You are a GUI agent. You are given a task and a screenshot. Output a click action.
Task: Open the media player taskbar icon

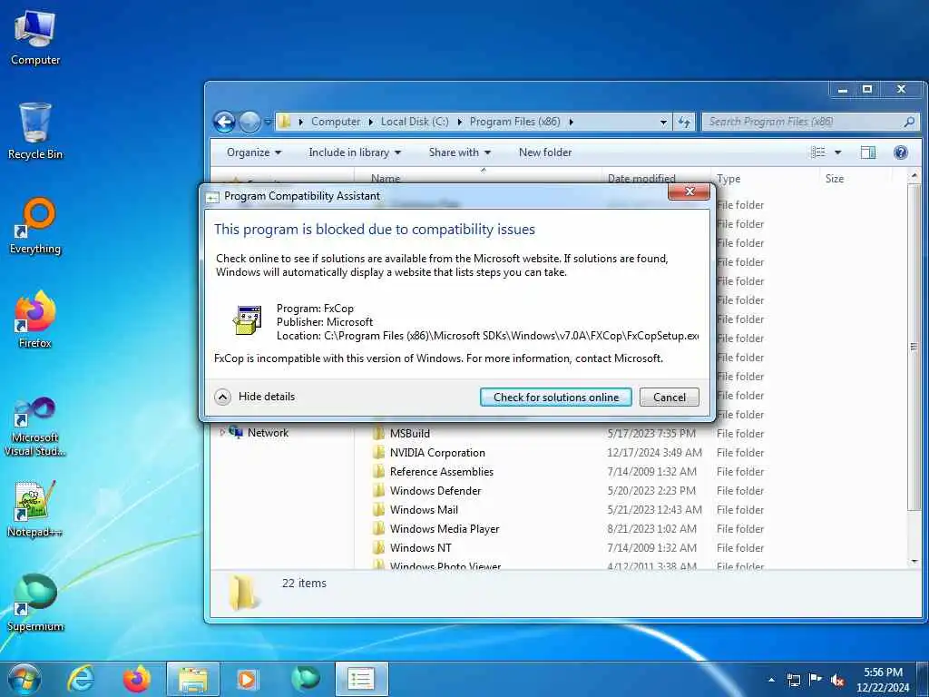point(247,679)
